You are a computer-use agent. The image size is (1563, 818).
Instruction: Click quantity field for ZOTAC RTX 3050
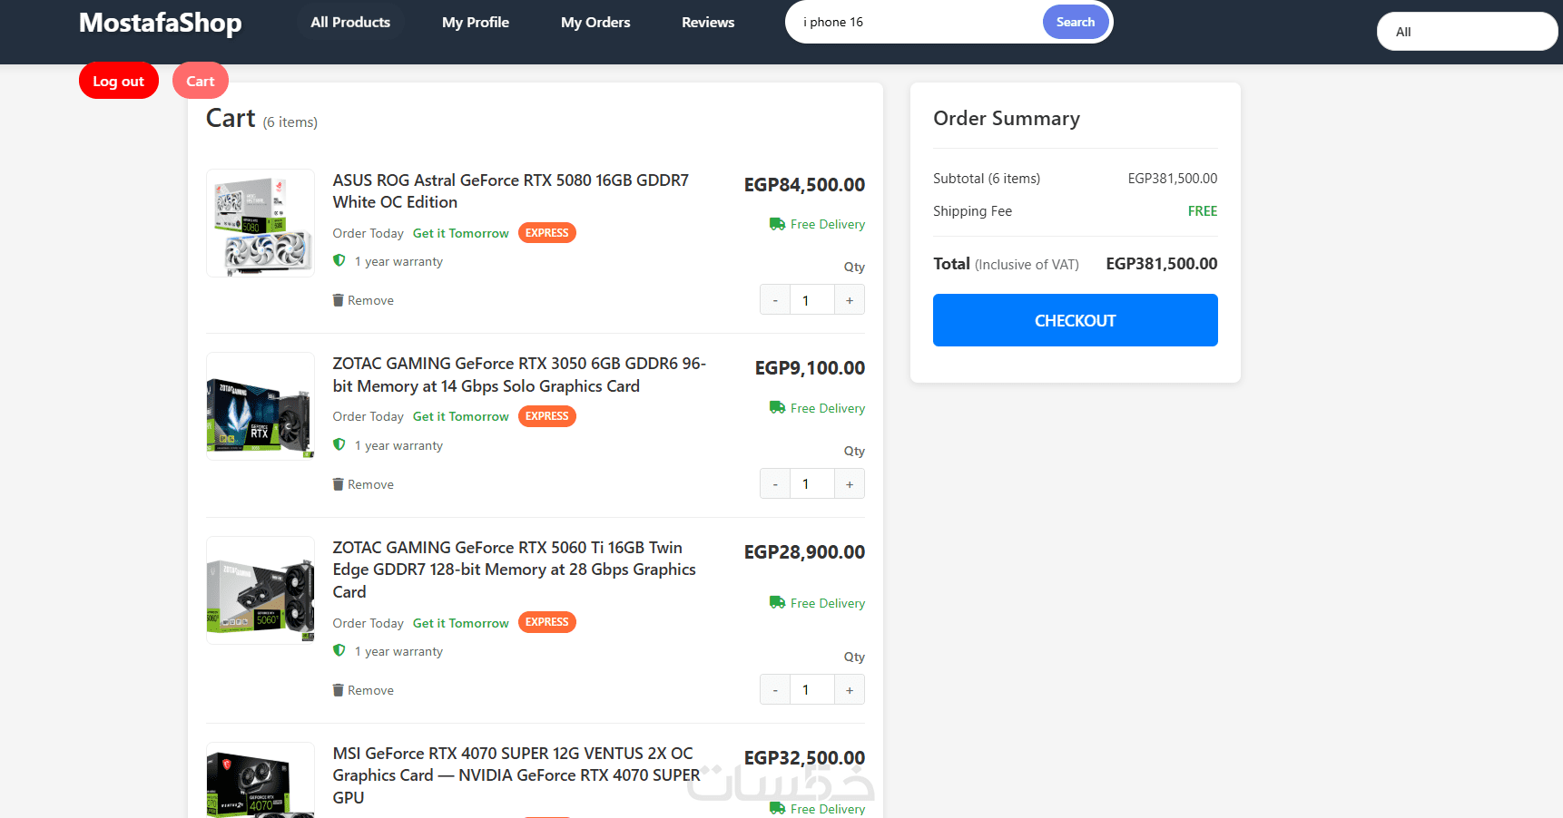[812, 484]
